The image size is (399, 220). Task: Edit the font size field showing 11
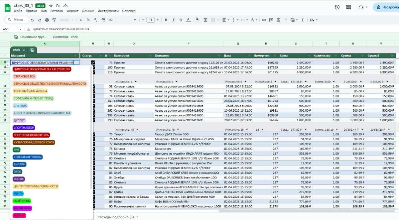pyautogui.click(x=151, y=20)
